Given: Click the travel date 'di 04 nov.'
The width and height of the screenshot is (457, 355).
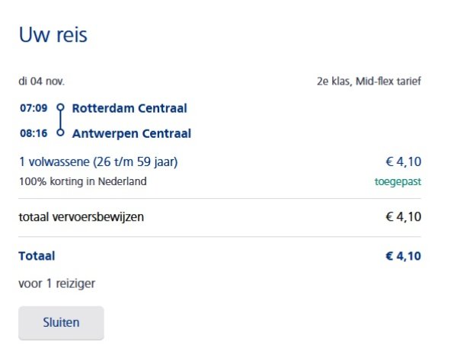Looking at the screenshot, I should coord(41,81).
